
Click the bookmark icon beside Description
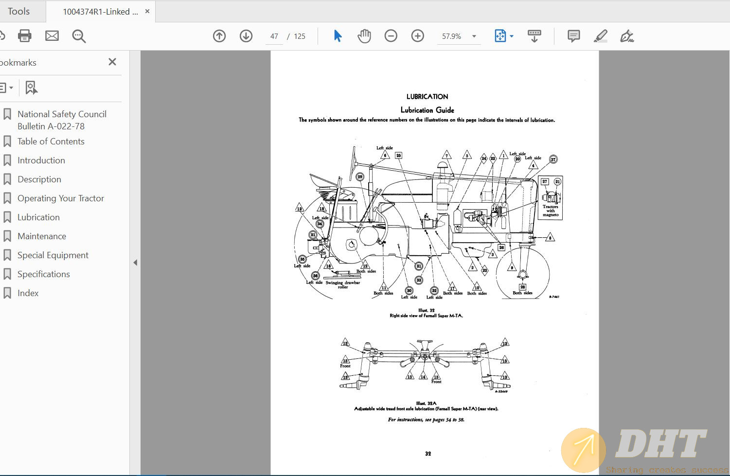(7, 179)
